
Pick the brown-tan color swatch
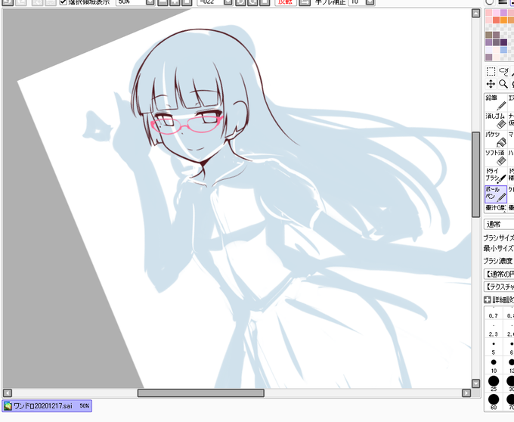(489, 35)
